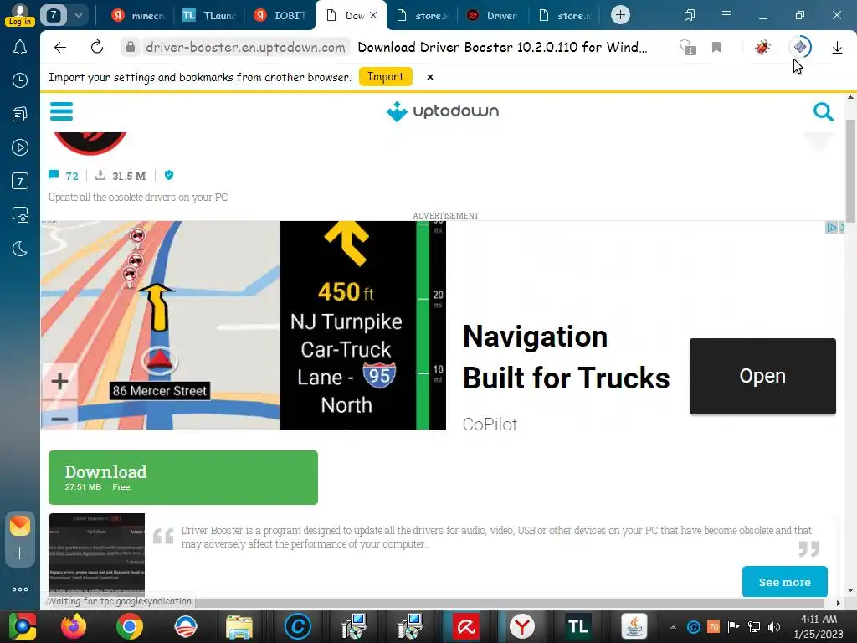The image size is (857, 643).
Task: Open Google Chrome from the taskbar
Action: [x=130, y=626]
